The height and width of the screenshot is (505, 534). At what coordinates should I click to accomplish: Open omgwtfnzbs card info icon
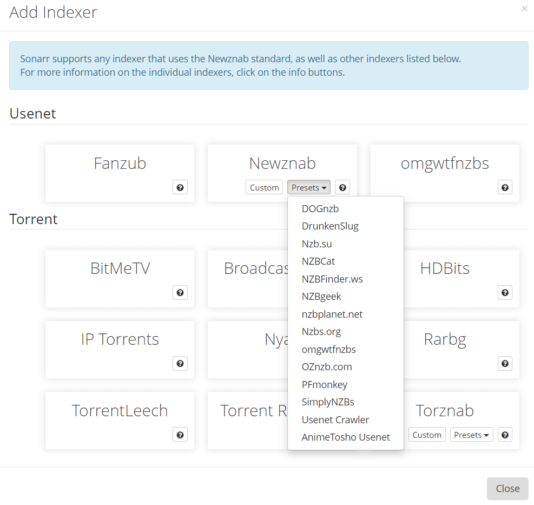point(505,187)
